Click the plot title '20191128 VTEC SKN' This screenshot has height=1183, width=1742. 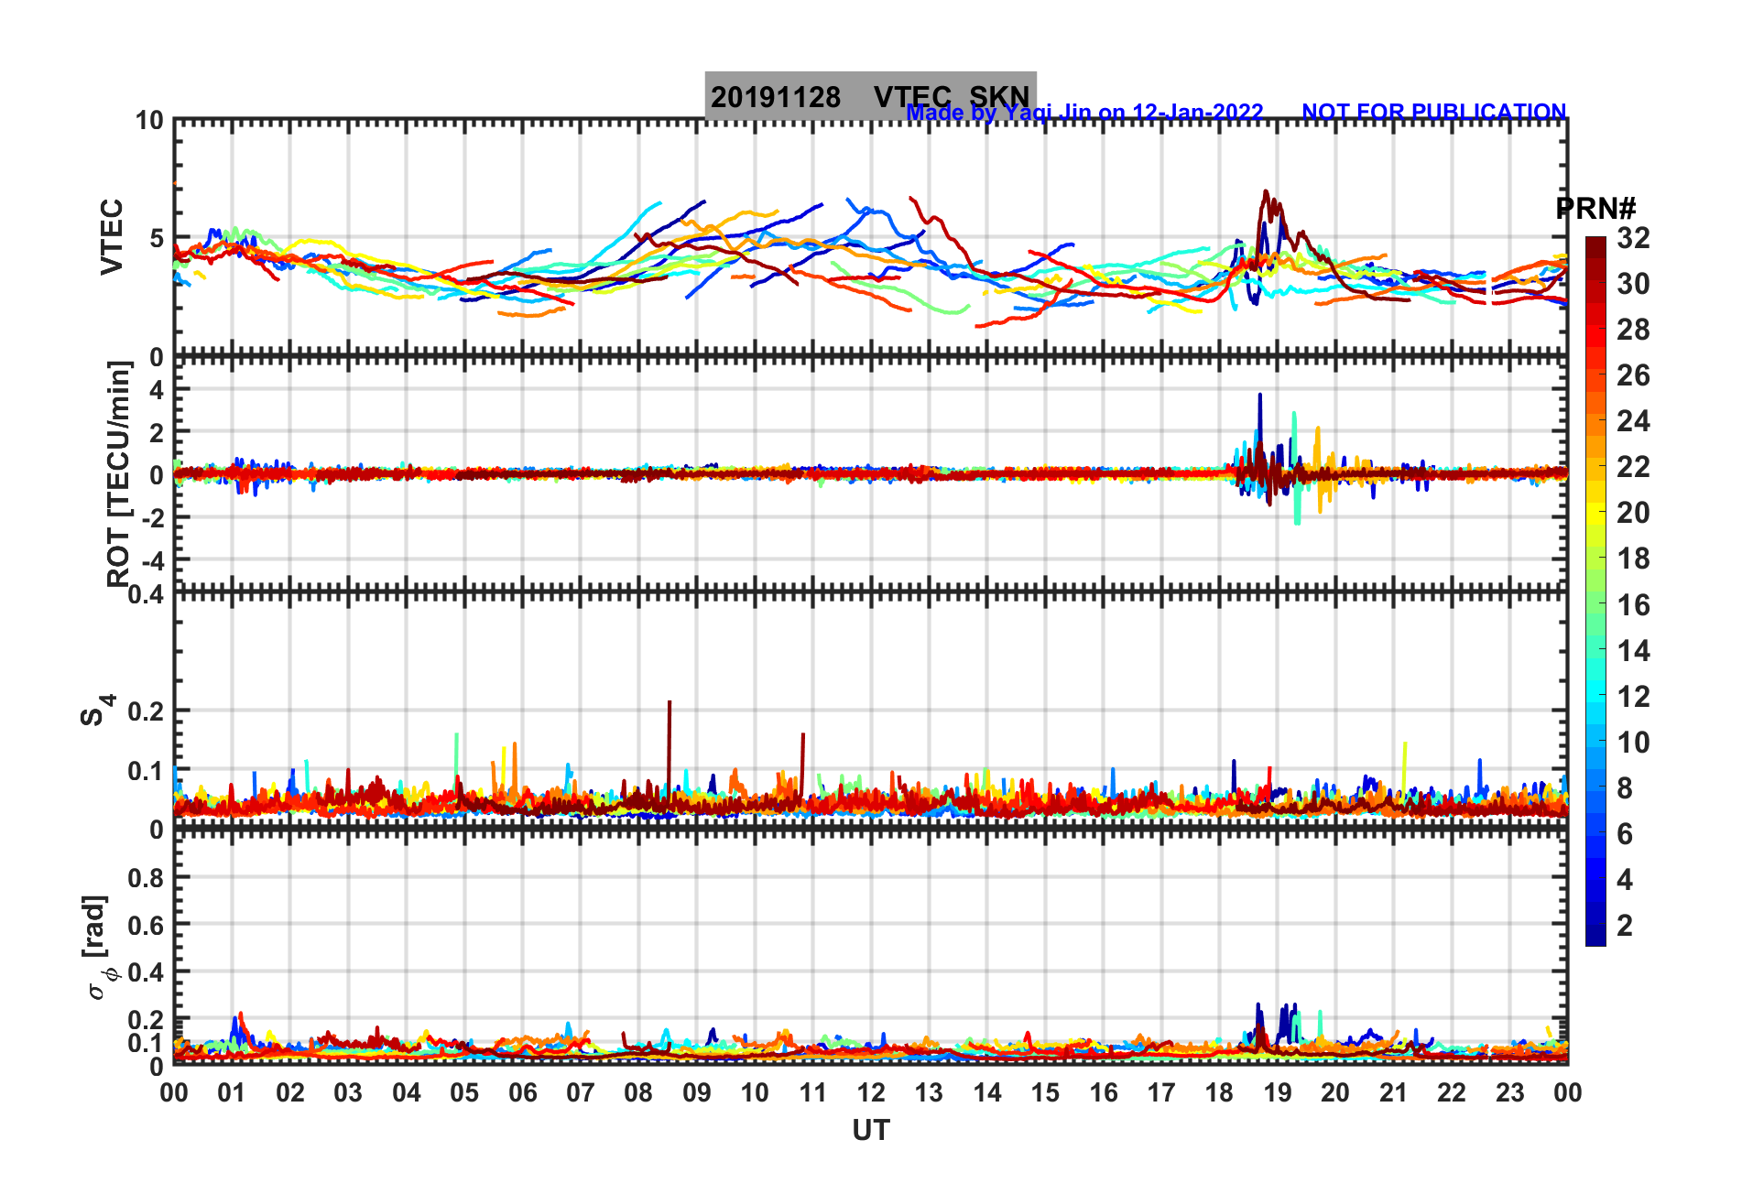coord(870,96)
